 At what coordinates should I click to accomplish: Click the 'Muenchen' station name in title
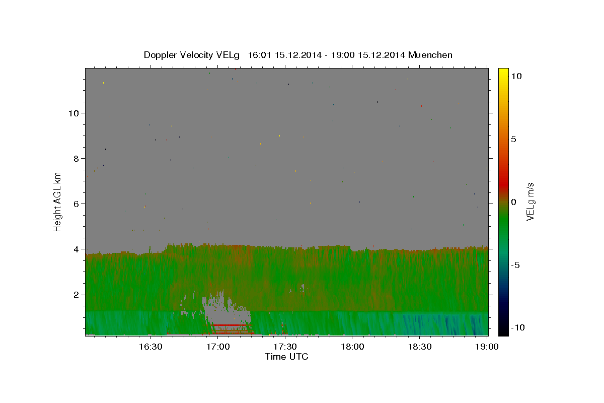pos(430,55)
